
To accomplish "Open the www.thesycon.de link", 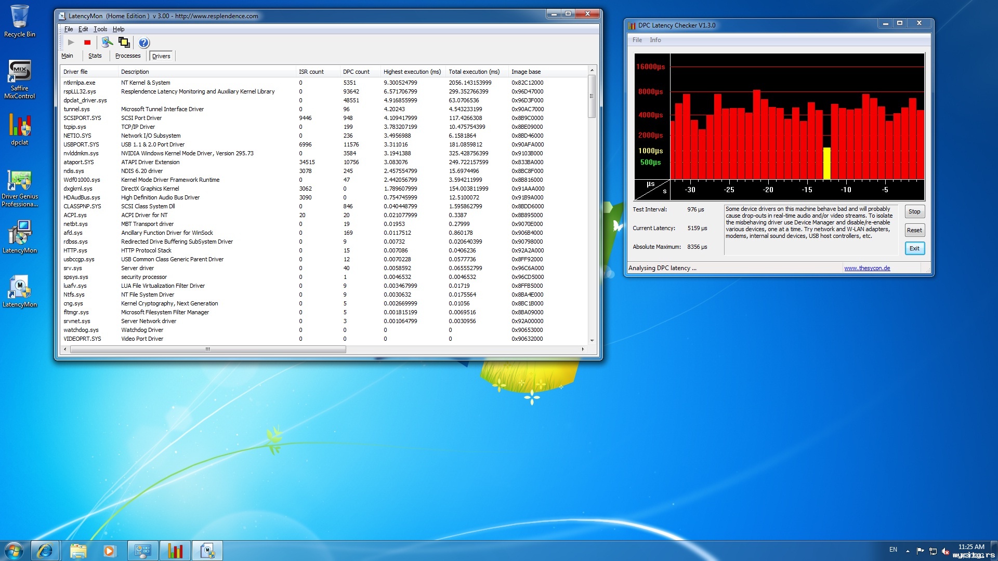I will tap(867, 268).
